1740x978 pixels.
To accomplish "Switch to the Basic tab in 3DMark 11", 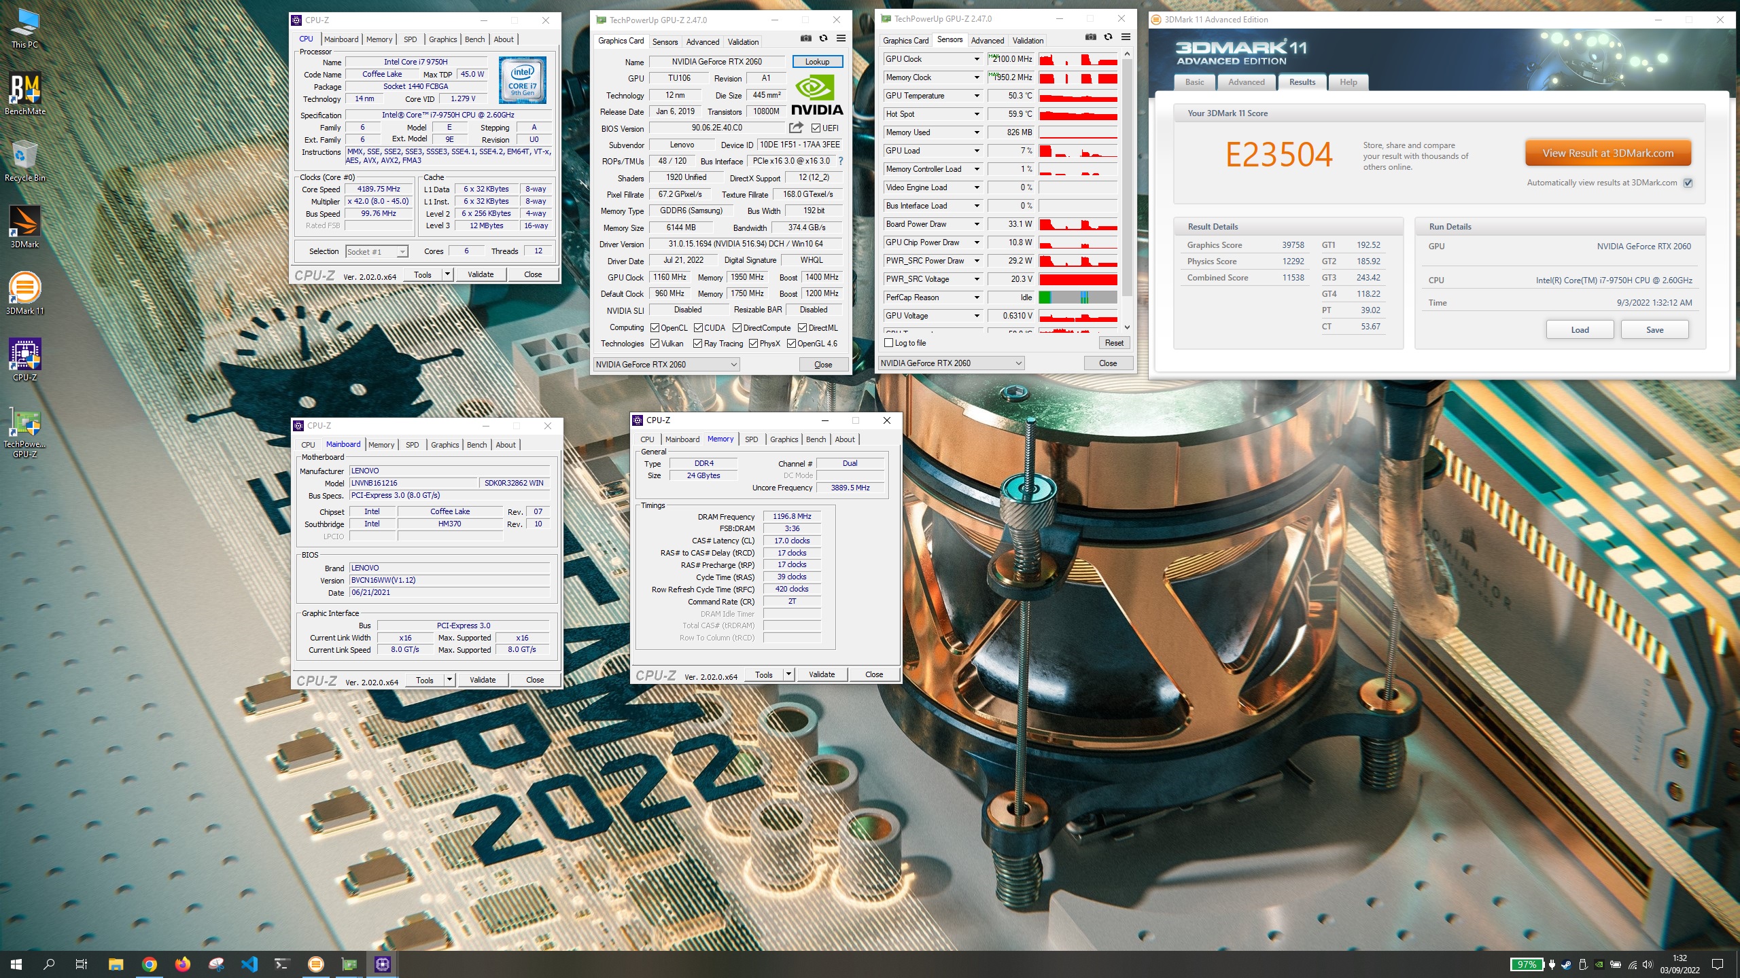I will coord(1194,82).
